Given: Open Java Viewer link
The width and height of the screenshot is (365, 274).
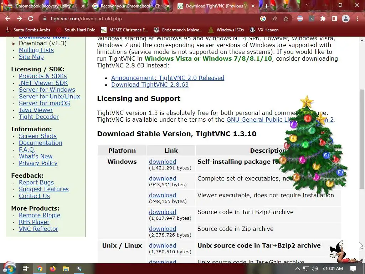Looking at the screenshot, I should (x=36, y=110).
